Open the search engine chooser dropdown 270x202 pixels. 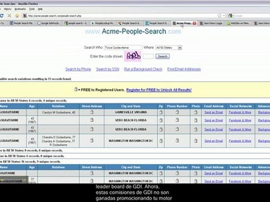(x=233, y=16)
